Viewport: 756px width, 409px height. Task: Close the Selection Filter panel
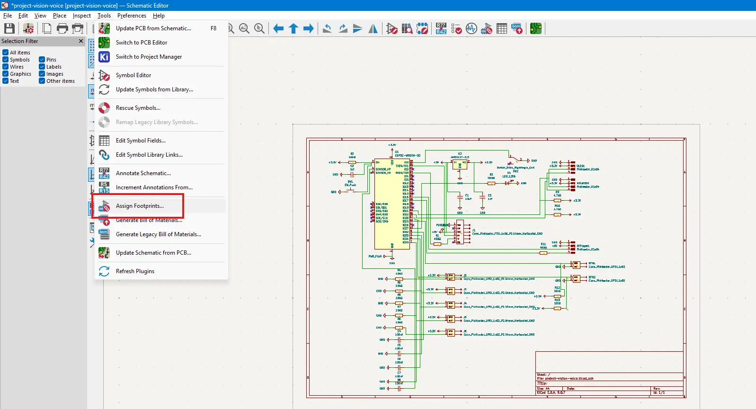click(81, 41)
